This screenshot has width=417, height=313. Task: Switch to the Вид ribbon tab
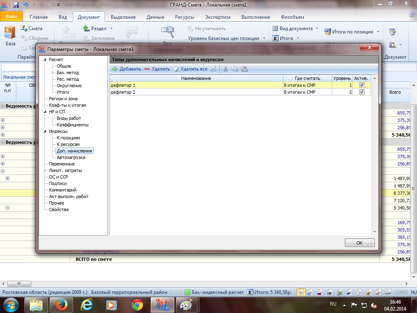pos(63,17)
